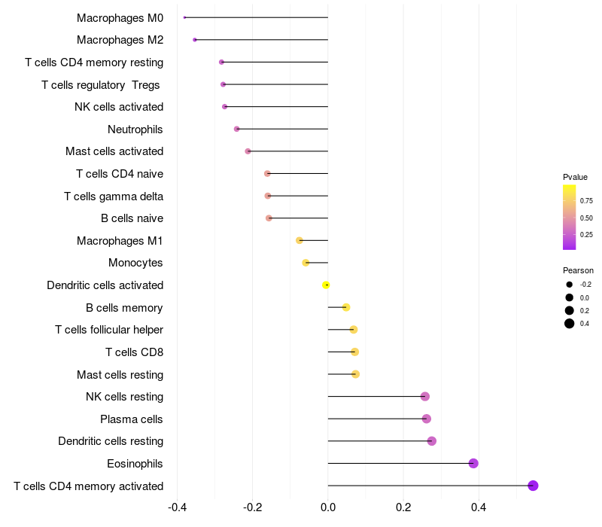The width and height of the screenshot is (602, 527).
Task: Click the Pvalue gradient color bar
Action: [569, 217]
